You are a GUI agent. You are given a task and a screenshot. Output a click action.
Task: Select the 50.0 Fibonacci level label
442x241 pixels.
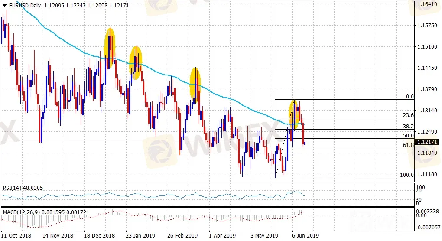(408, 136)
